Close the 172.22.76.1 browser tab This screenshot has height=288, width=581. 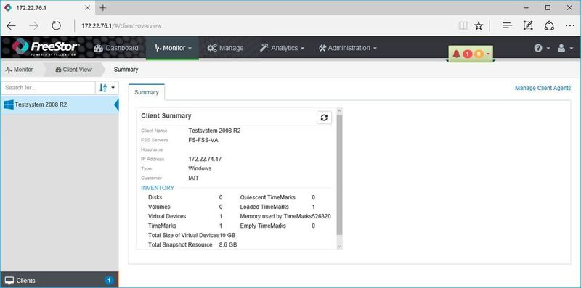pyautogui.click(x=88, y=8)
